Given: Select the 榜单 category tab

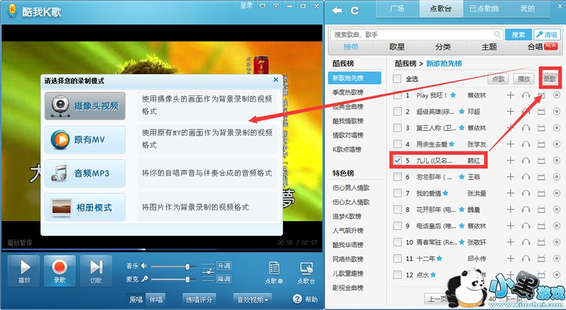Looking at the screenshot, I should click(351, 47).
